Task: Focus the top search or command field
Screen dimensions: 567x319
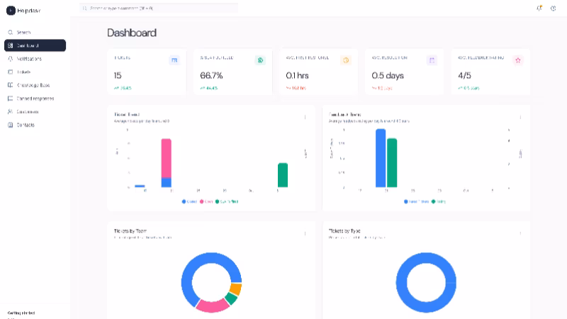Action: coord(159,8)
